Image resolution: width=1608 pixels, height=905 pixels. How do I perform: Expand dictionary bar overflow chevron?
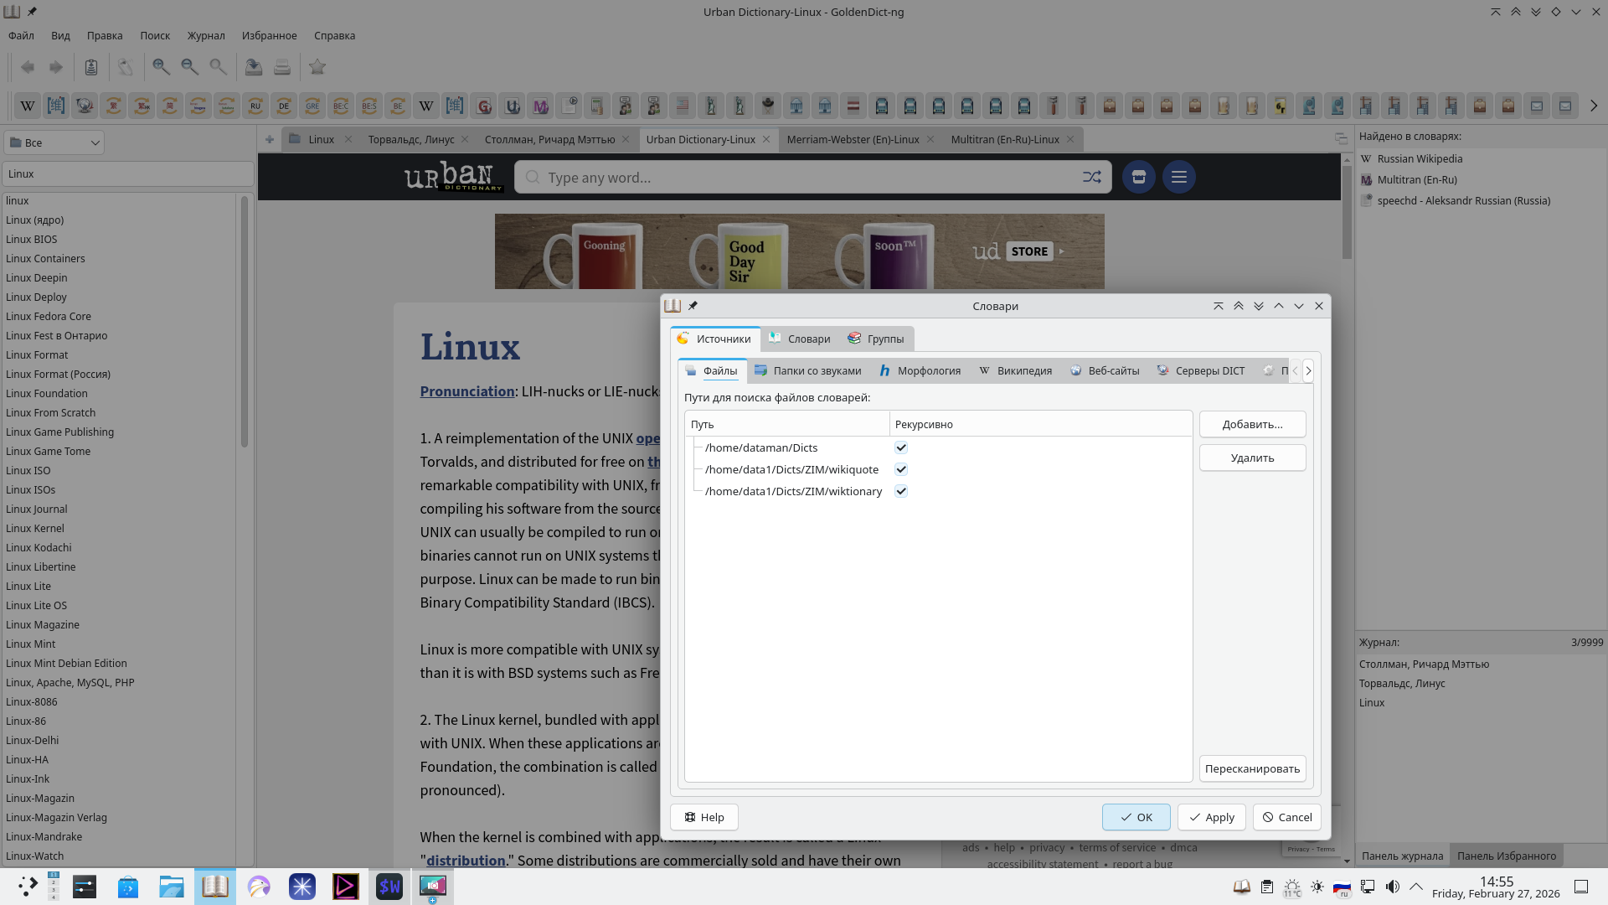click(x=1593, y=106)
